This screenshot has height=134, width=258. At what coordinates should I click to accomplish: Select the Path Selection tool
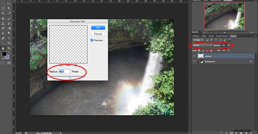point(3,43)
